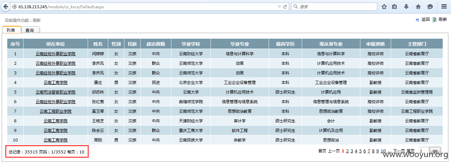Open the hamburger menu icon
This screenshot has width=451, height=164.
tap(444, 7)
